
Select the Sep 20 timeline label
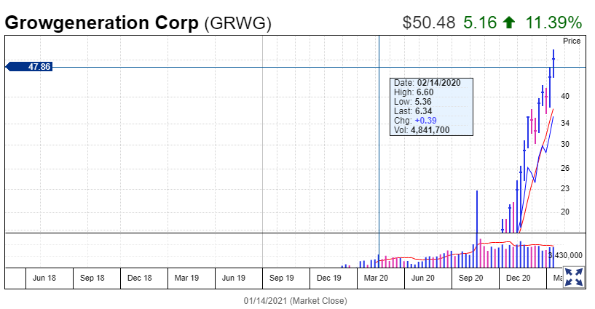470,278
